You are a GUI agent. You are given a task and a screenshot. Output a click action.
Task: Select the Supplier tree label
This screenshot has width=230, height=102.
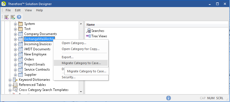(30, 75)
